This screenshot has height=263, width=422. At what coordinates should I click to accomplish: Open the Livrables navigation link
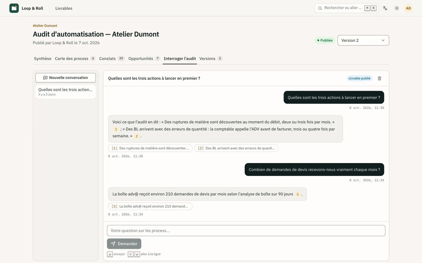click(x=64, y=8)
